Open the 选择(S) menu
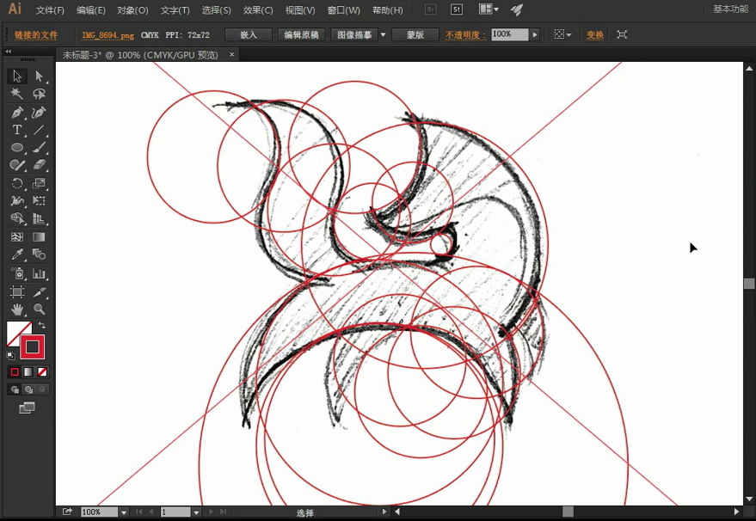 coord(216,10)
